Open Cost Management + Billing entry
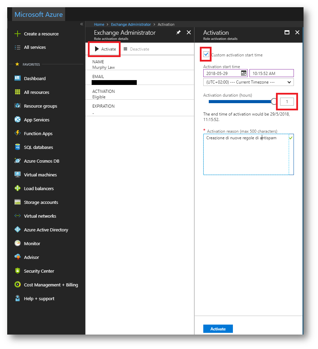318x349 pixels. (51, 285)
